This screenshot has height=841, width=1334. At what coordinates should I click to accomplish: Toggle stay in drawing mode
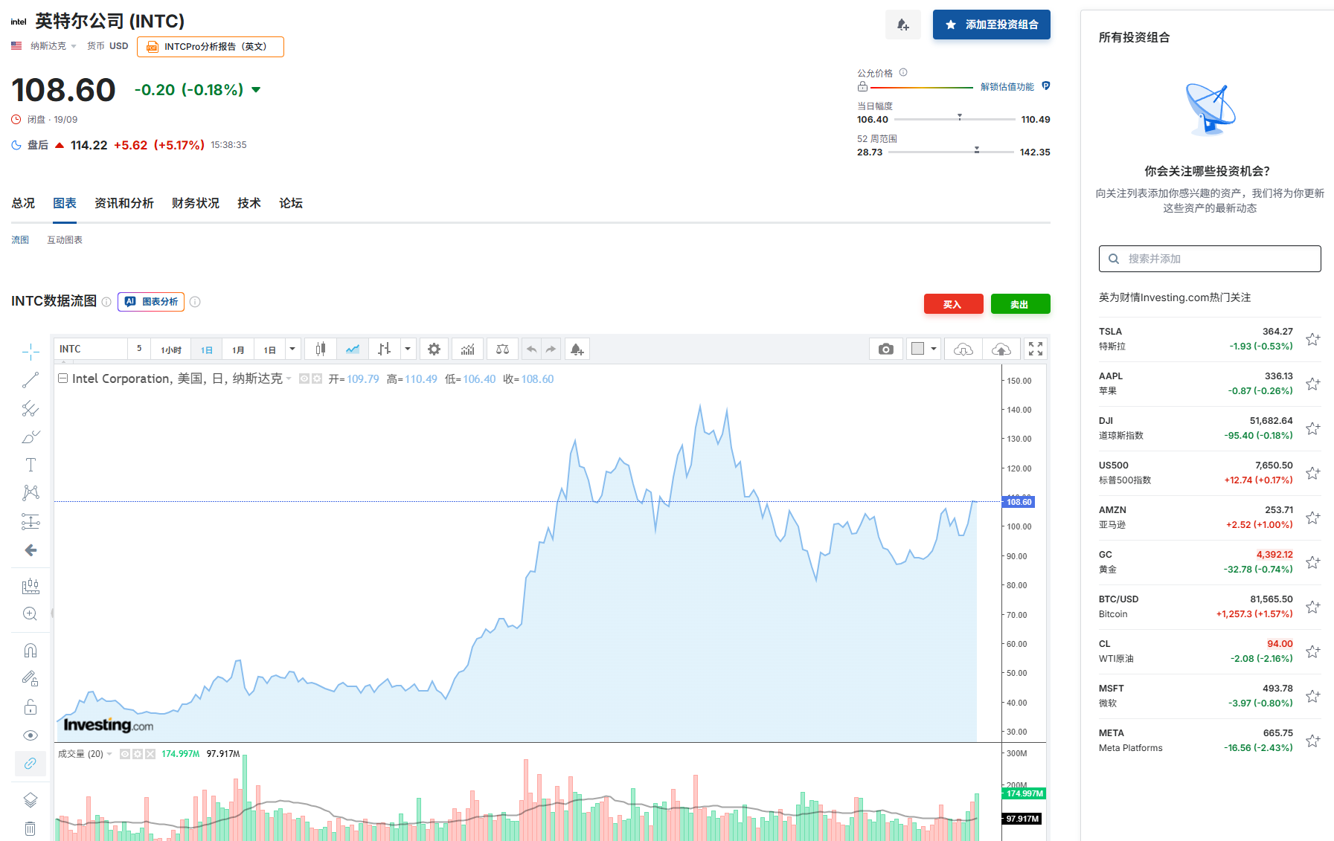(x=31, y=678)
